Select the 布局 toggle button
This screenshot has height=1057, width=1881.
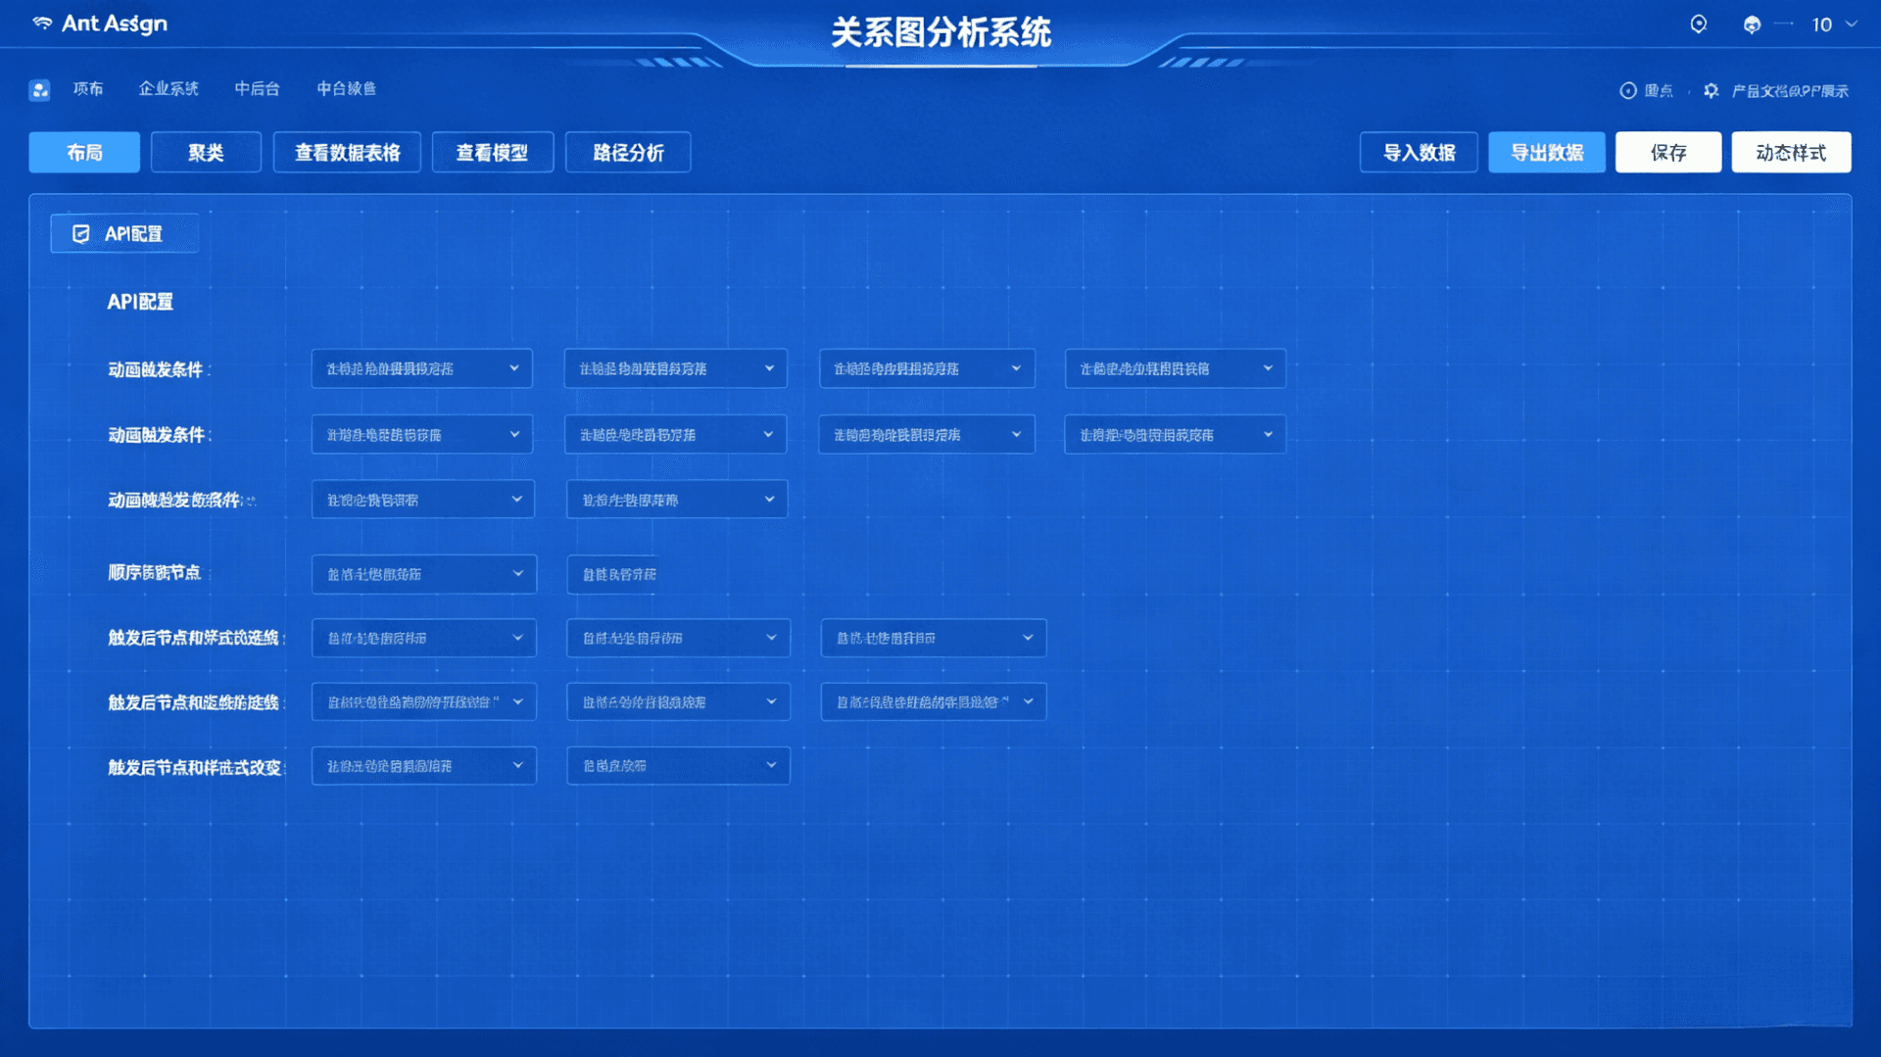[83, 152]
